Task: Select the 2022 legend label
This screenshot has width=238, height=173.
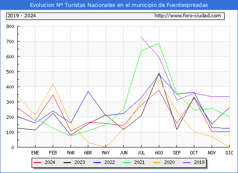Action: pos(109,162)
